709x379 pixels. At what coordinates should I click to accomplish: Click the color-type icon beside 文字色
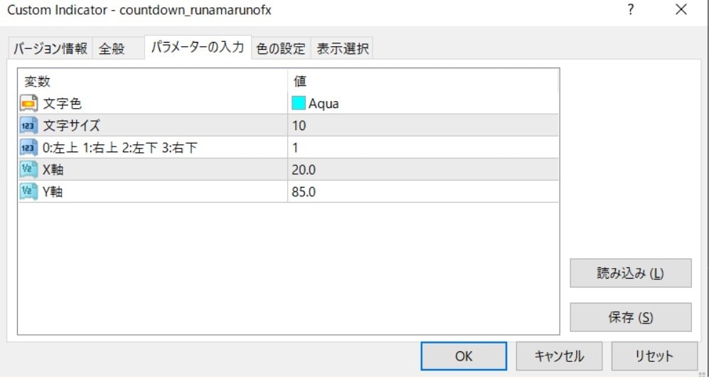28,104
